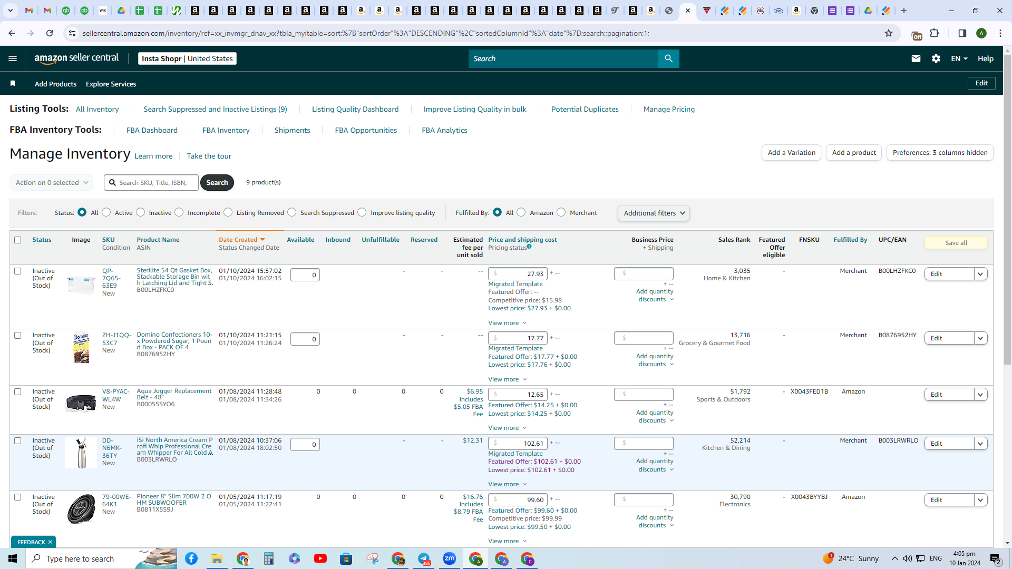Click the Add a product button
Image resolution: width=1012 pixels, height=569 pixels.
pos(854,153)
